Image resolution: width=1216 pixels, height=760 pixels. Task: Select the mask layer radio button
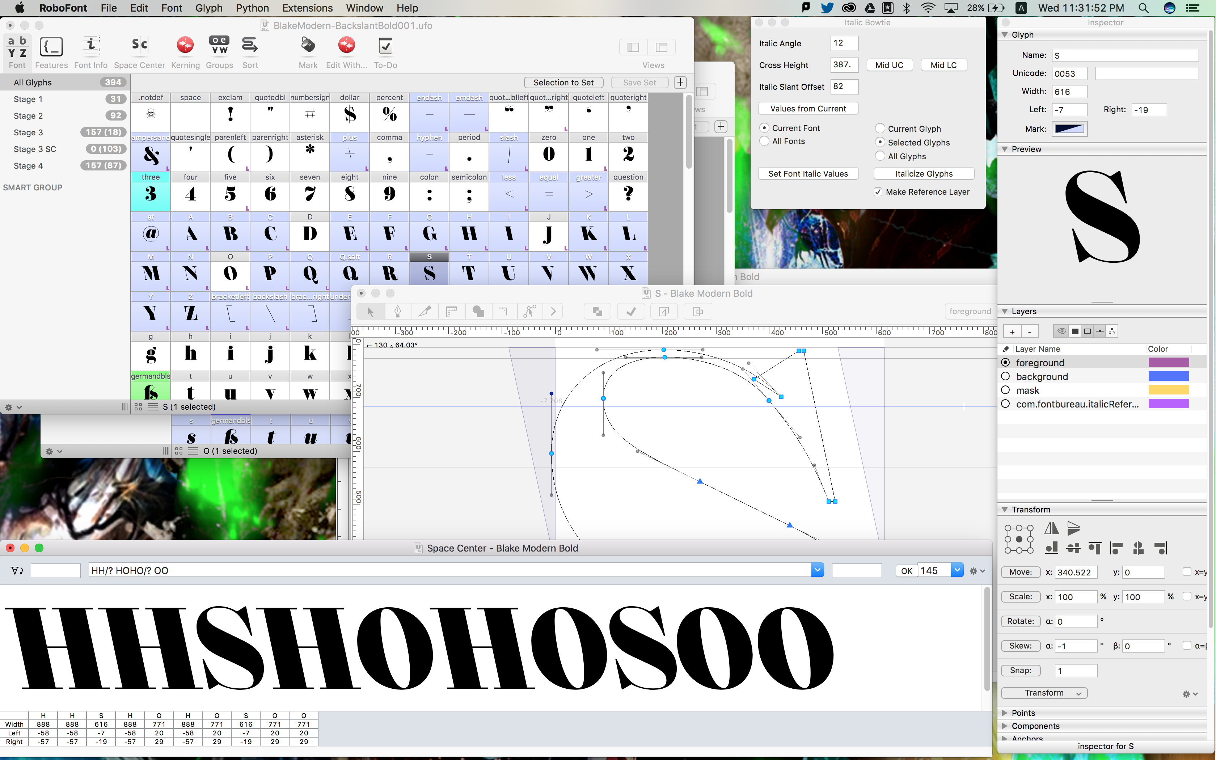tap(1005, 390)
